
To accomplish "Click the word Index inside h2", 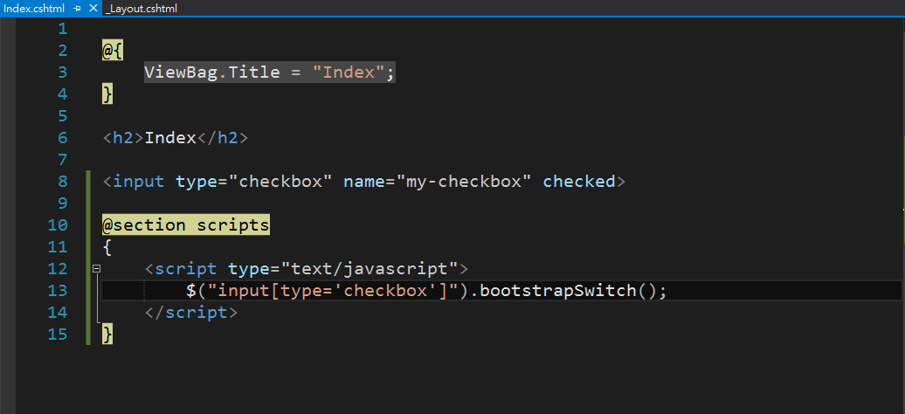I will tap(170, 139).
